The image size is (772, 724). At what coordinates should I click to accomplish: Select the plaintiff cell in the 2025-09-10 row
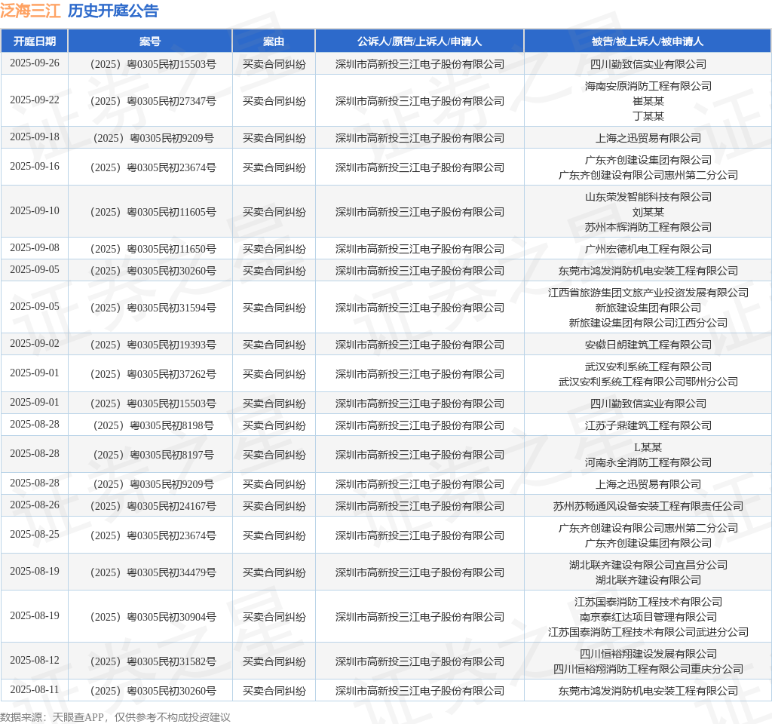pyautogui.click(x=419, y=212)
